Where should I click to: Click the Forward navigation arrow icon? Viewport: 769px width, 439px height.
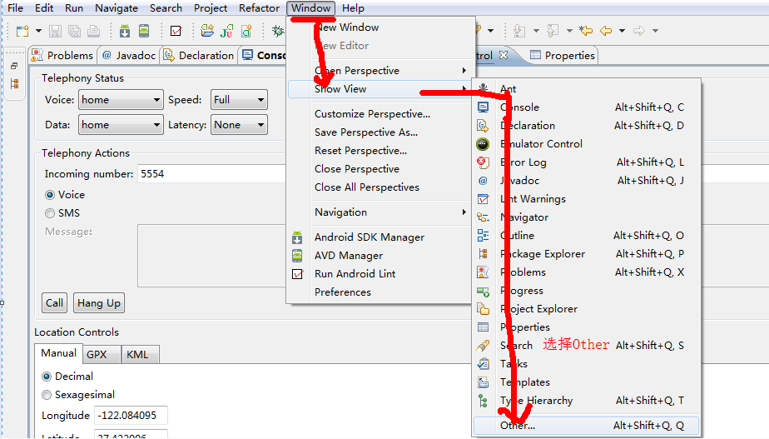pos(639,31)
